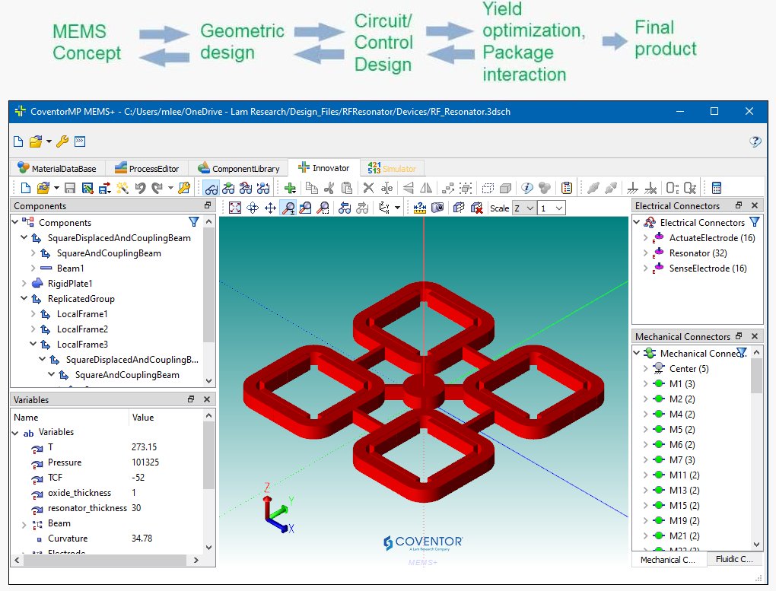Click the resonator_thickness value 30
The height and width of the screenshot is (591, 776).
point(137,508)
